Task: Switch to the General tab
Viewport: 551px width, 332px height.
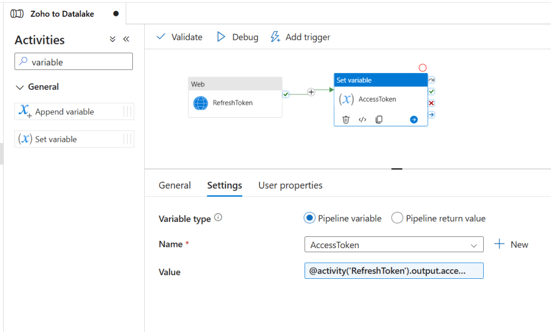Action: [174, 185]
